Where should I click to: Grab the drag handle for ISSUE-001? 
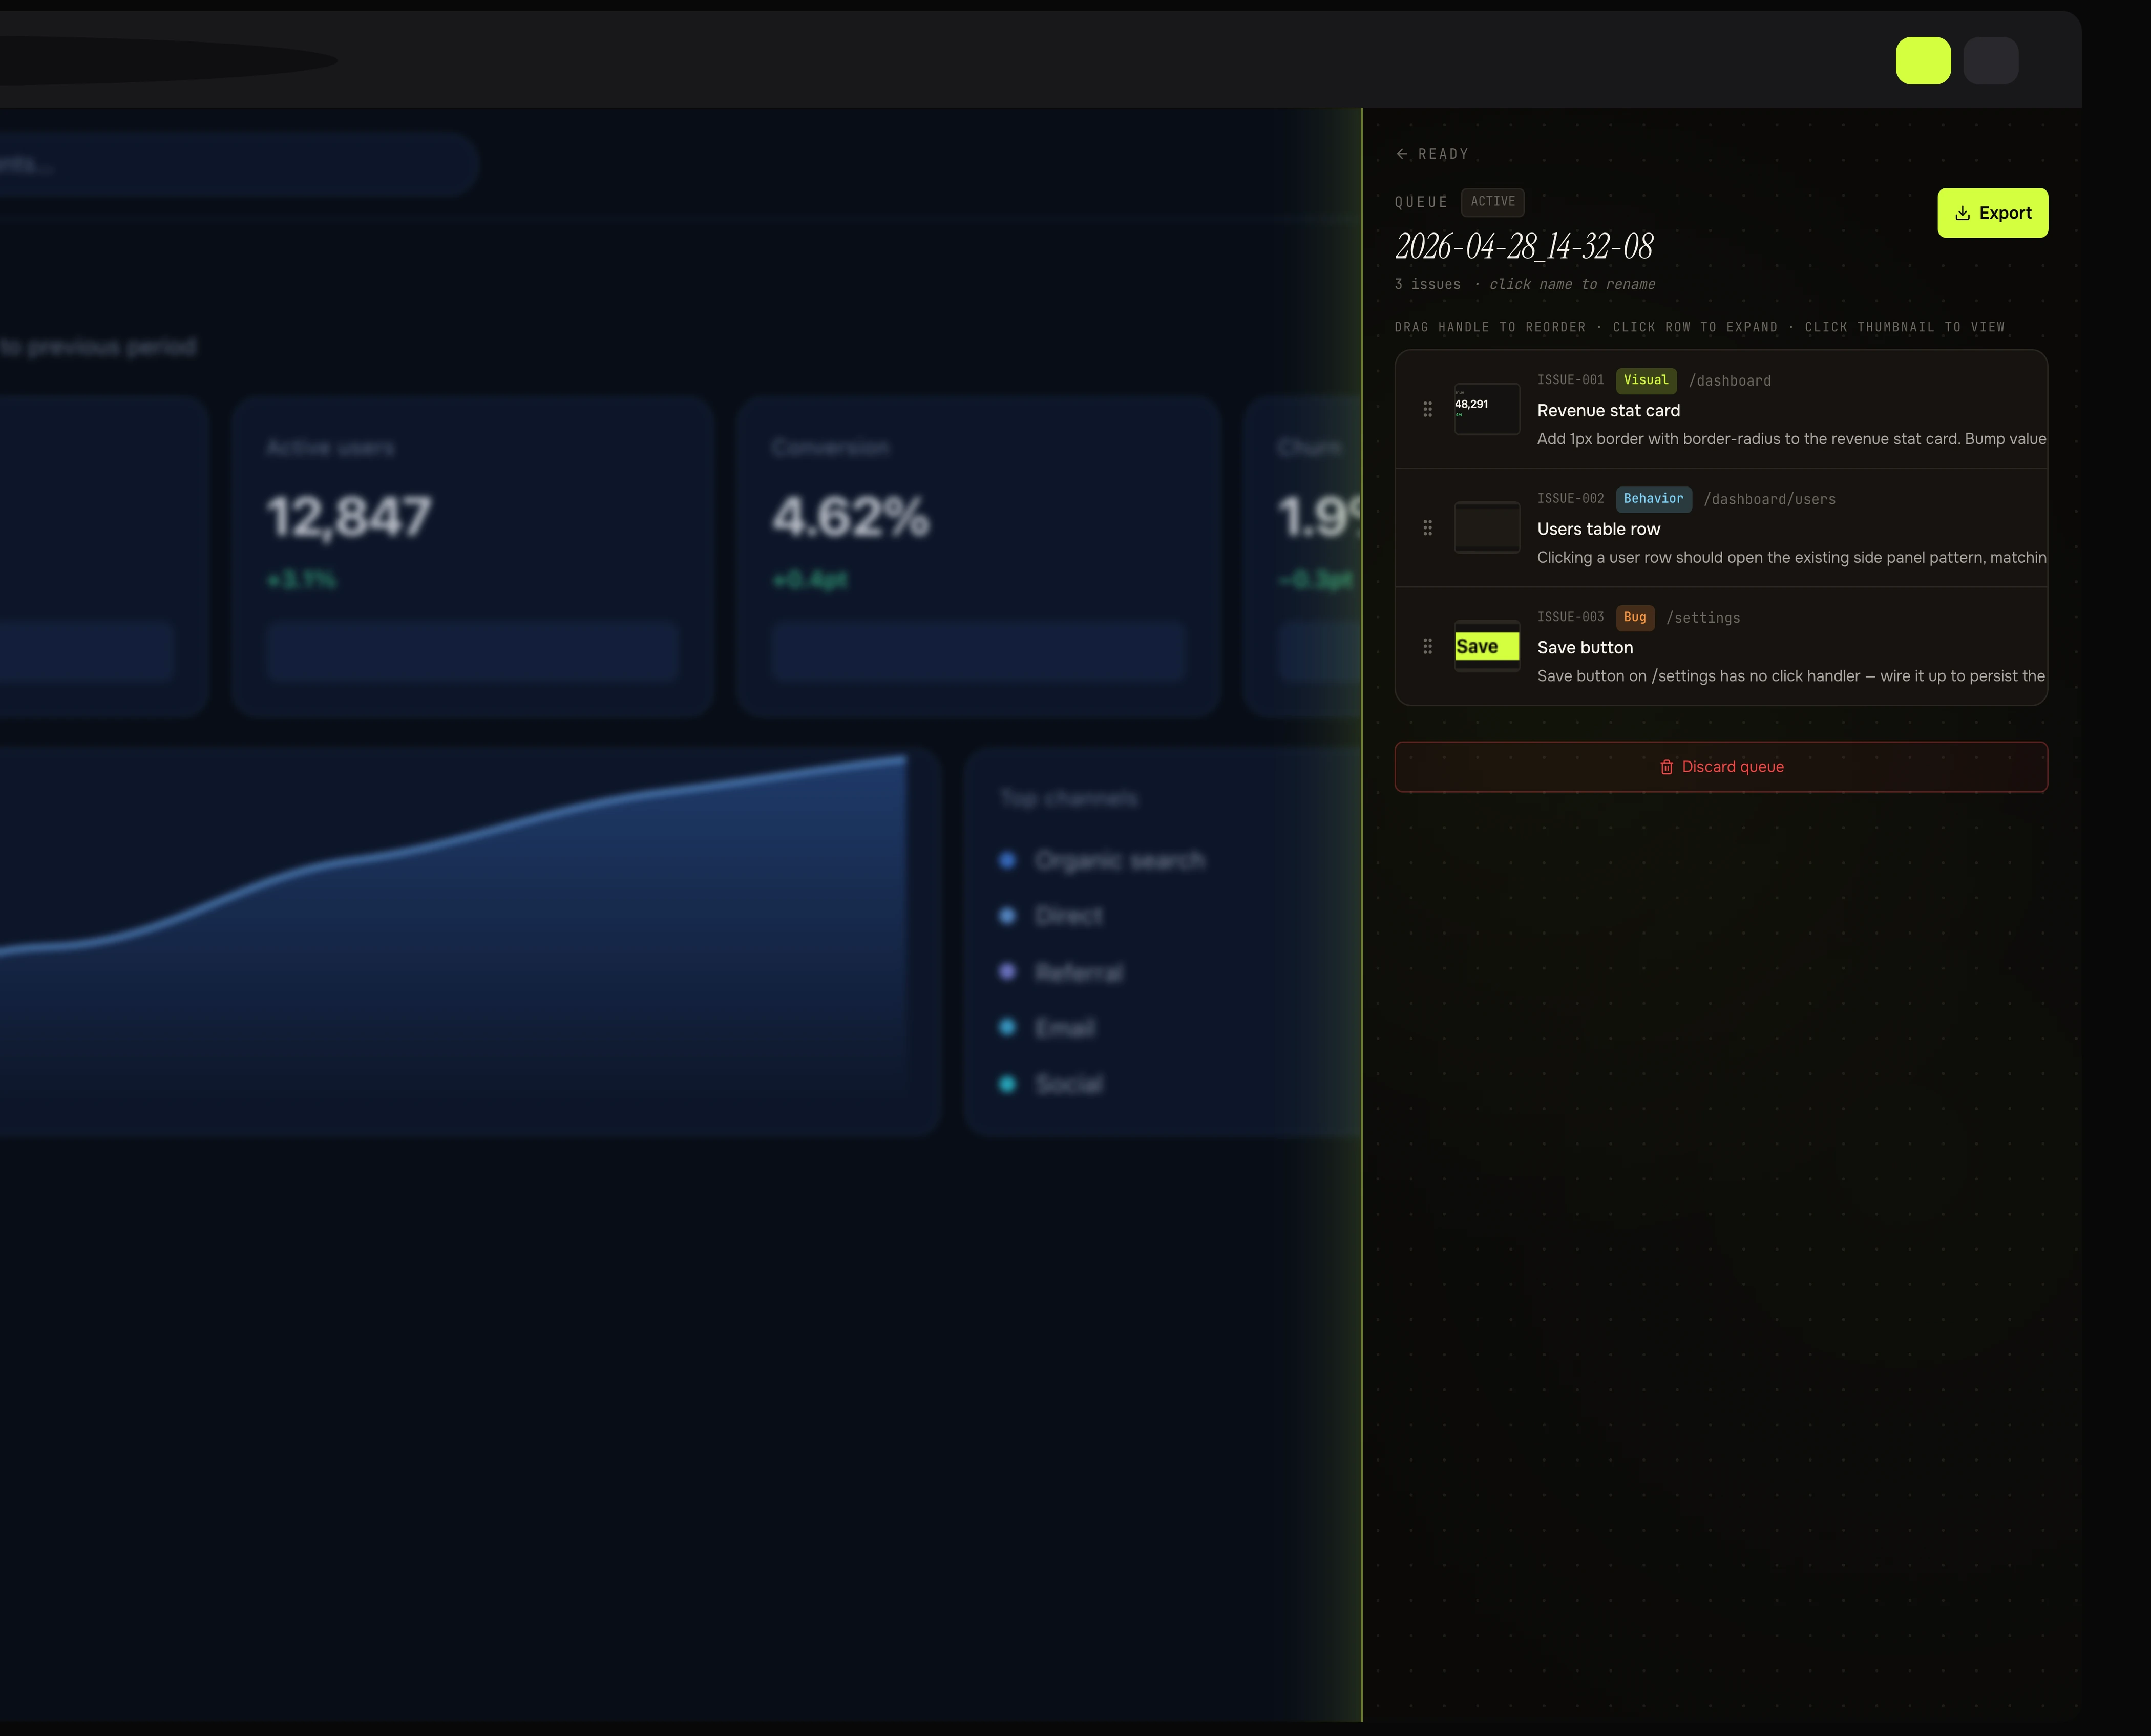[x=1427, y=409]
